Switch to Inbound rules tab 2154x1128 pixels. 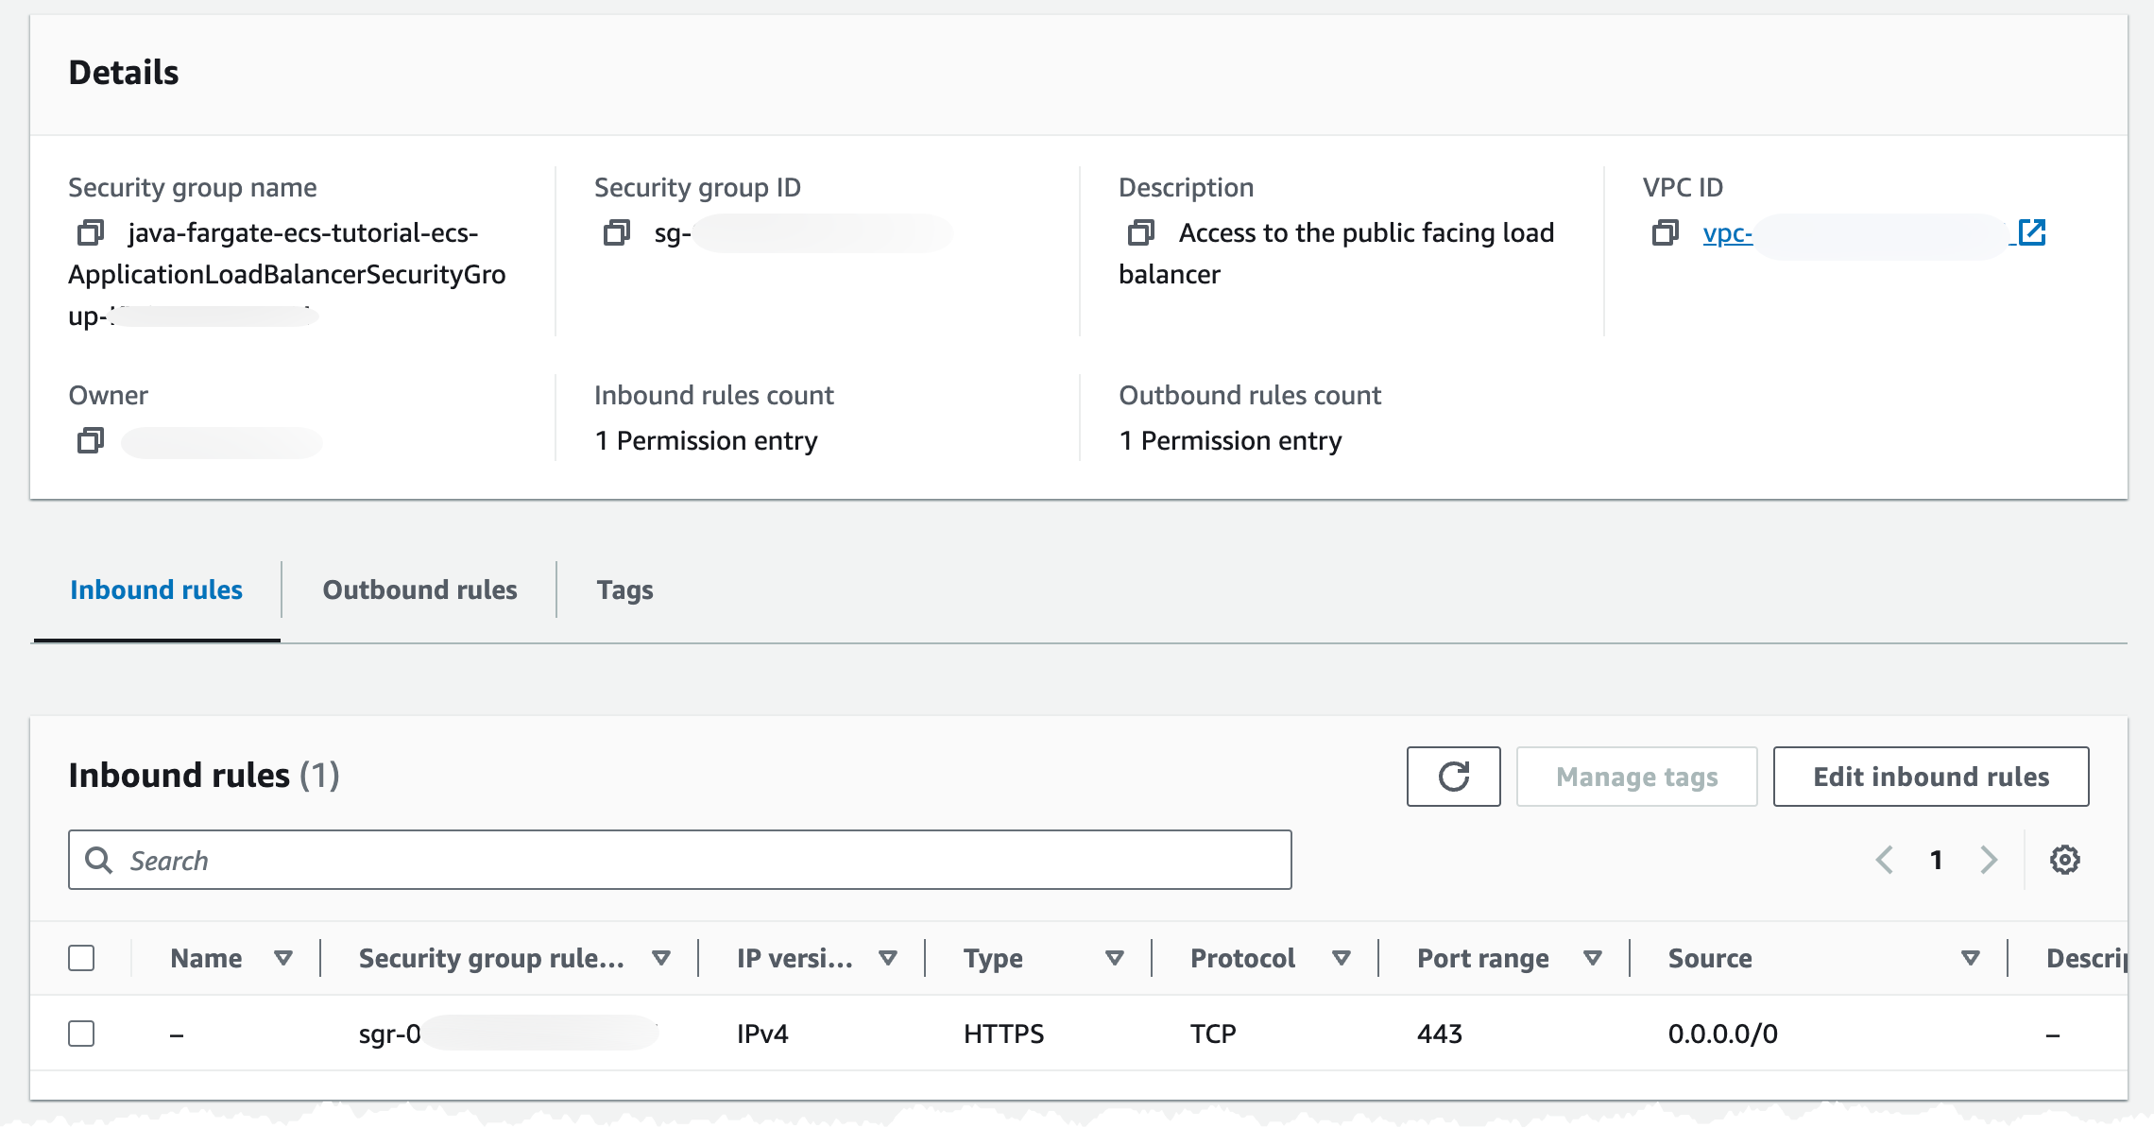157,590
